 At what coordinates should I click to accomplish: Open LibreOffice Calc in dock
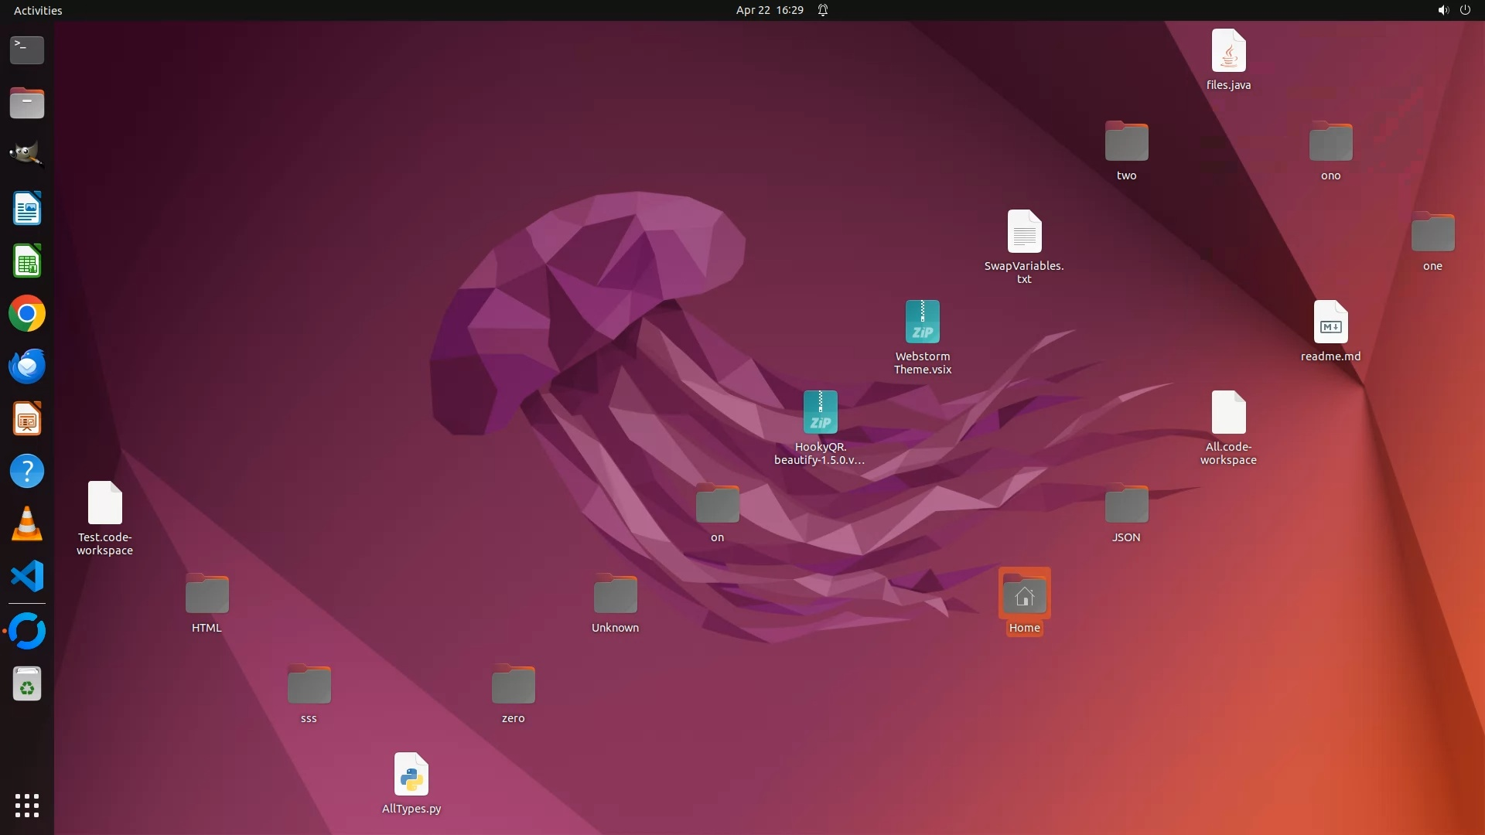[27, 261]
